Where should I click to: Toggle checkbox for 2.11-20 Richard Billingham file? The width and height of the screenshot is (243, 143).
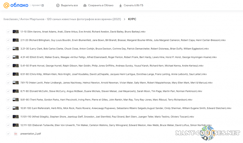8,40
